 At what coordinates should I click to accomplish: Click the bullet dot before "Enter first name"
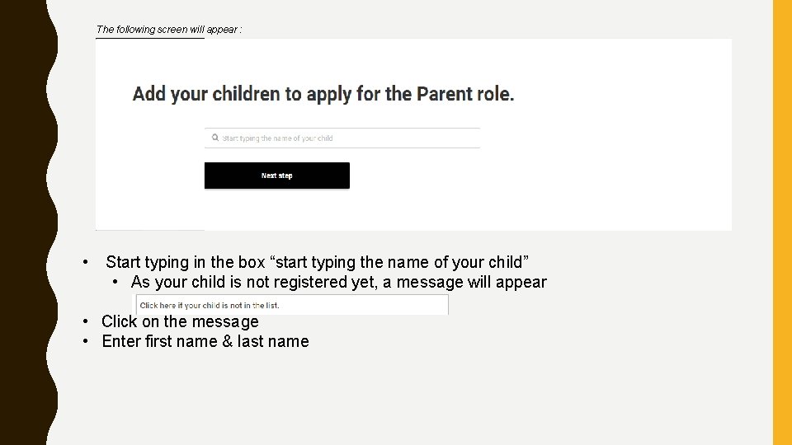86,342
